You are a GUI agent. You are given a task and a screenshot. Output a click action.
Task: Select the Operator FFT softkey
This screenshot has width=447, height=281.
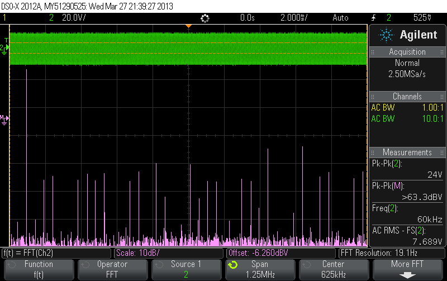tap(112, 269)
